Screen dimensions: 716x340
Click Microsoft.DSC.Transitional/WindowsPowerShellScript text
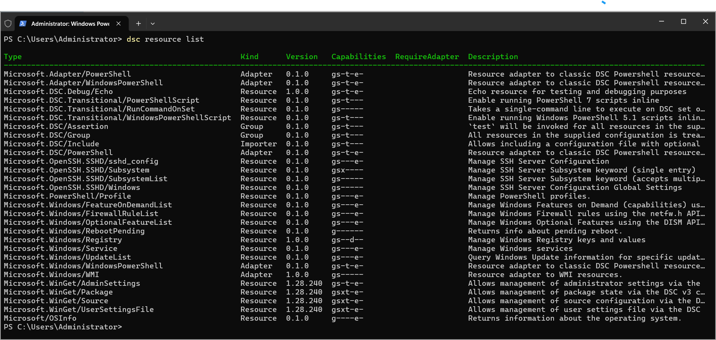pyautogui.click(x=117, y=118)
